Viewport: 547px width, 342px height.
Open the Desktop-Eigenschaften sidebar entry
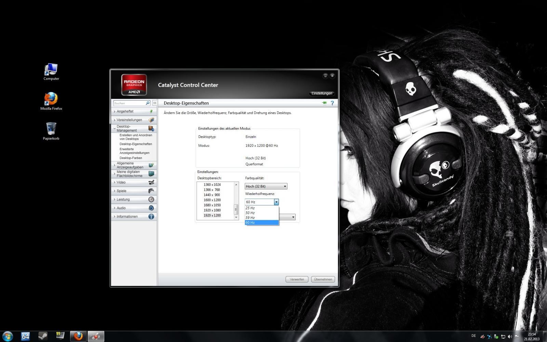[x=136, y=144]
